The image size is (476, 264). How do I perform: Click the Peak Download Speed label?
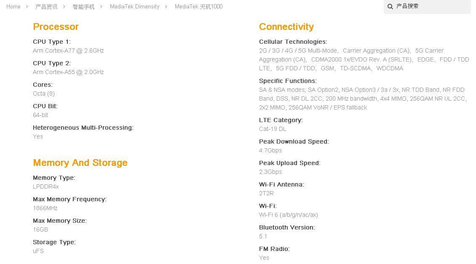[294, 141]
